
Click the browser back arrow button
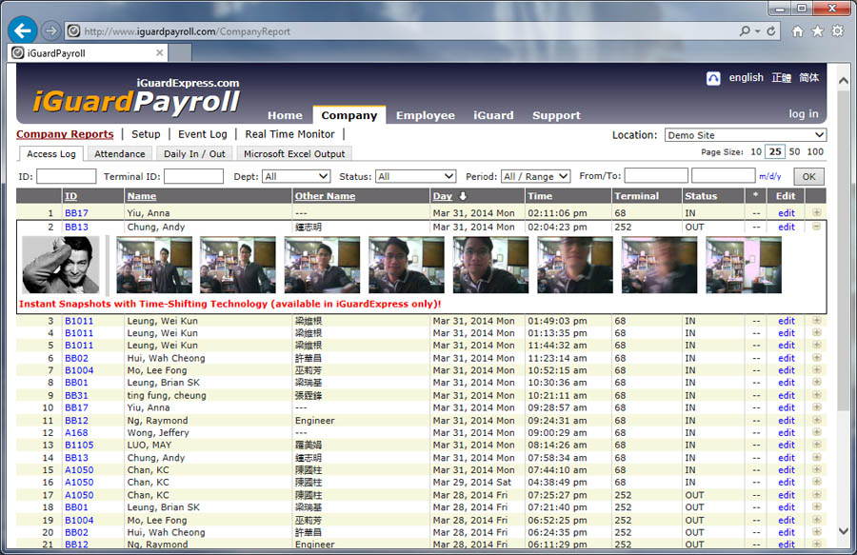coord(23,30)
